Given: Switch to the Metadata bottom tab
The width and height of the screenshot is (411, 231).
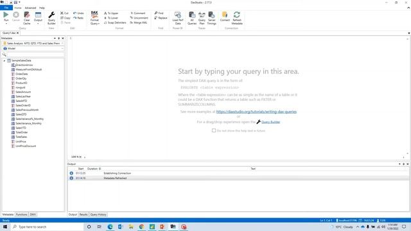Looking at the screenshot, I should (x=8, y=214).
